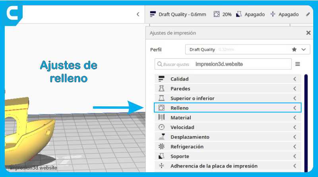Click the Calidad label
The image size is (318, 177).
coord(180,79)
